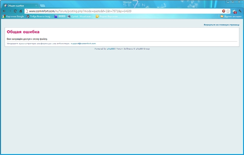This screenshot has height=155, width=244.
Task: Close the Общая ошибка tab
Action: click(36, 6)
